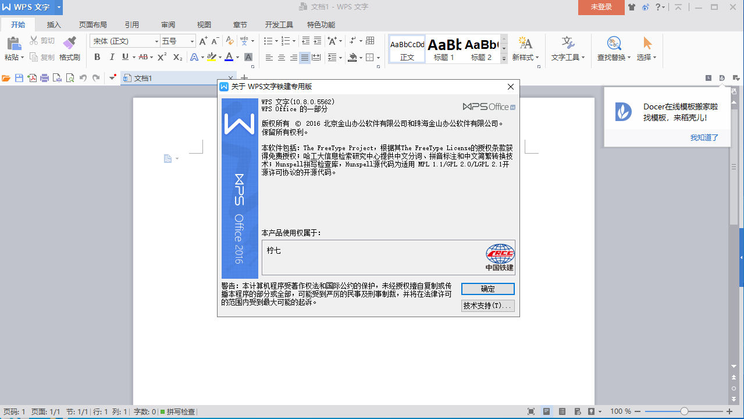744x419 pixels.
Task: Insert table grid icon
Action: 370,41
